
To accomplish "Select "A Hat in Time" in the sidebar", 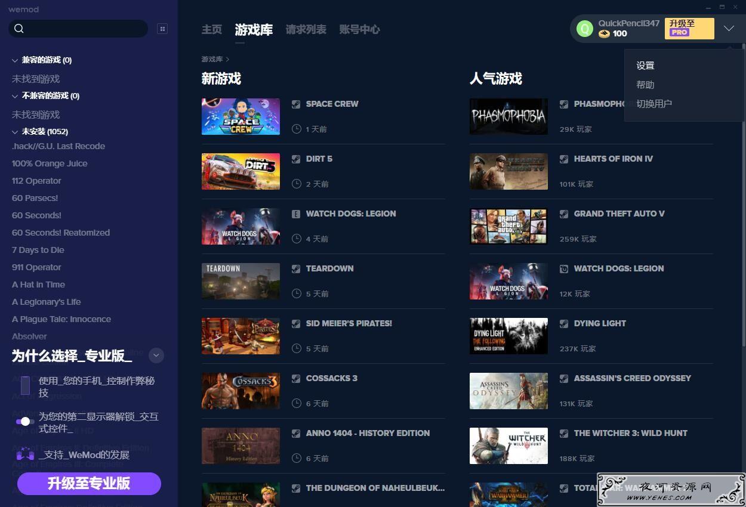I will coord(38,285).
